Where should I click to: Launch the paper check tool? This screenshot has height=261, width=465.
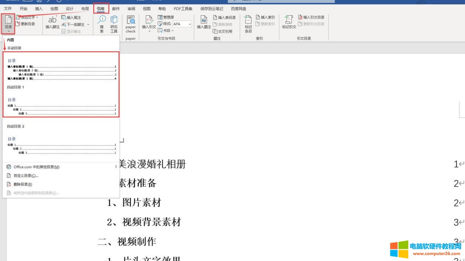click(x=130, y=24)
